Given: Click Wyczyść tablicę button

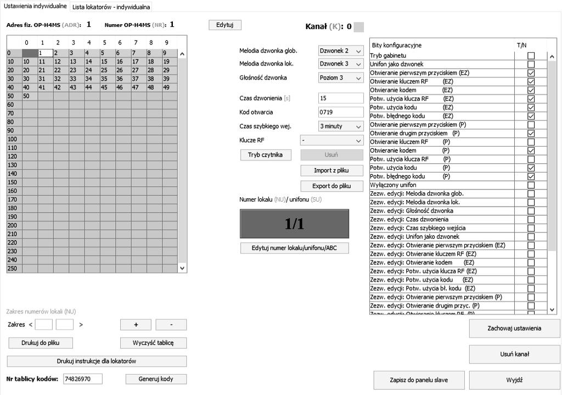Looking at the screenshot, I should pyautogui.click(x=153, y=343).
